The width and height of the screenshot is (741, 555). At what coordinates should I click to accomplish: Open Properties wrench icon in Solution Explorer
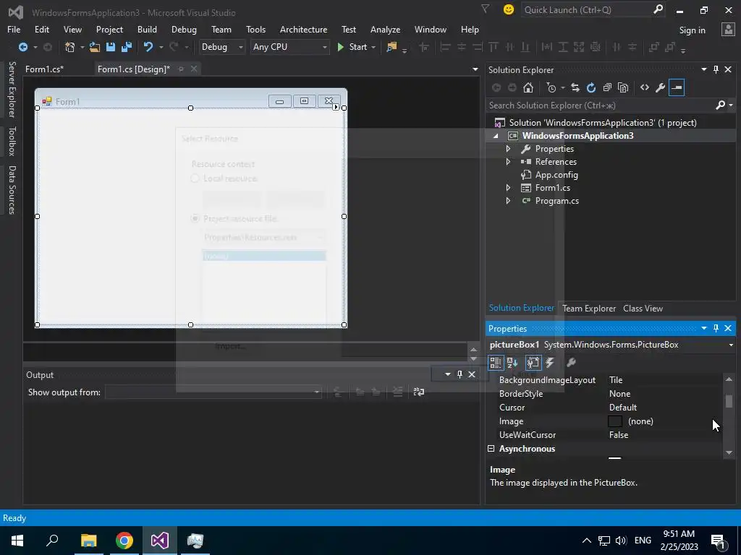point(661,87)
